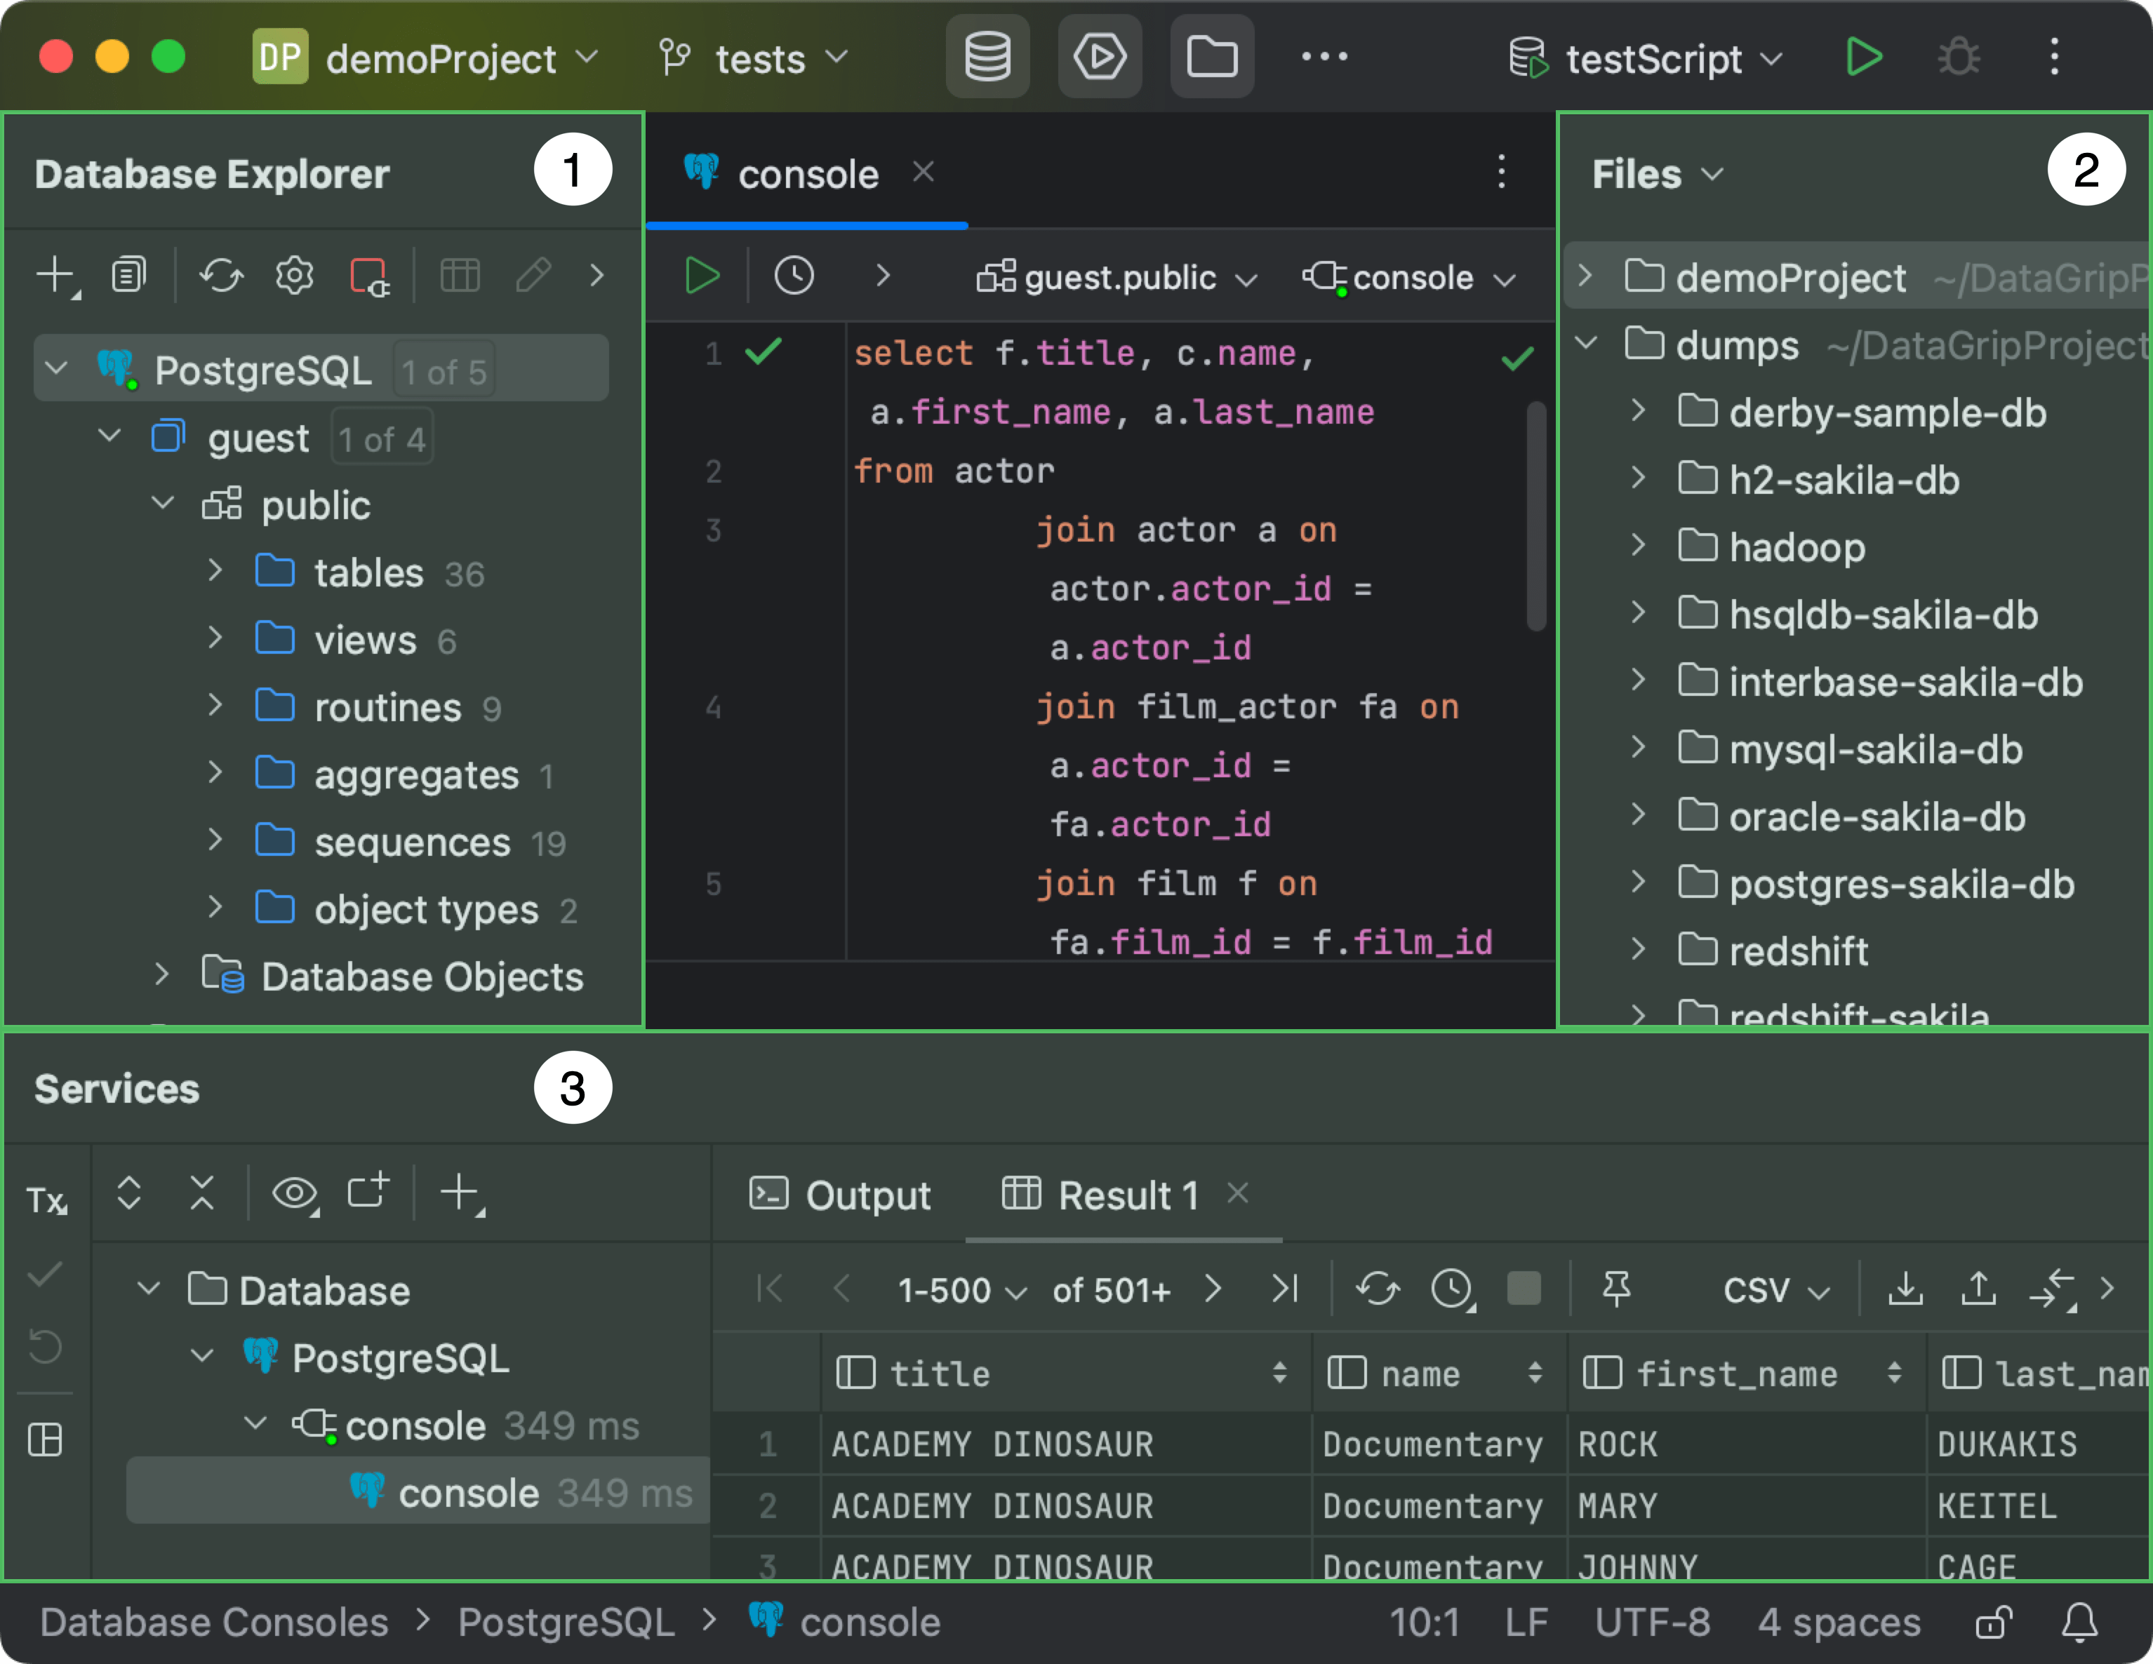Toggle the read-only lock in the status bar
The image size is (2153, 1664).
coord(1994,1623)
